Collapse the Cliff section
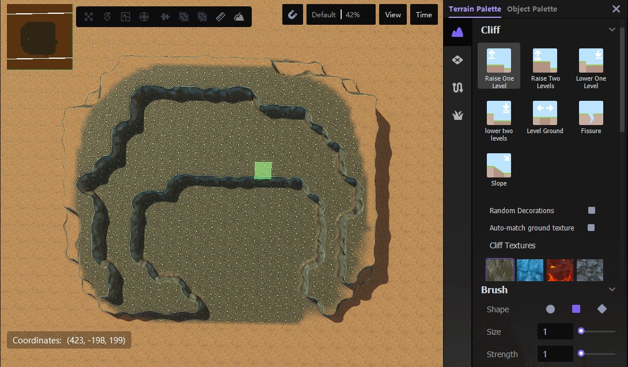 tap(611, 29)
